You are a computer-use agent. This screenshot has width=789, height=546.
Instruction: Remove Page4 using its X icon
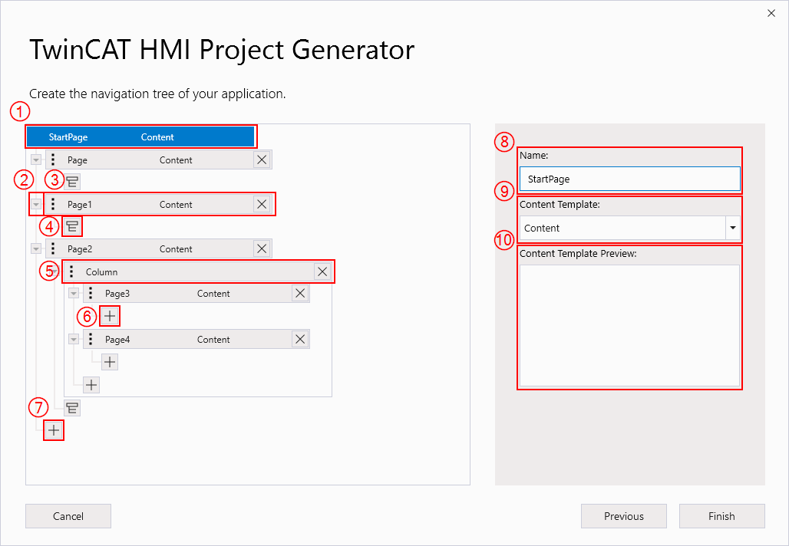(300, 340)
